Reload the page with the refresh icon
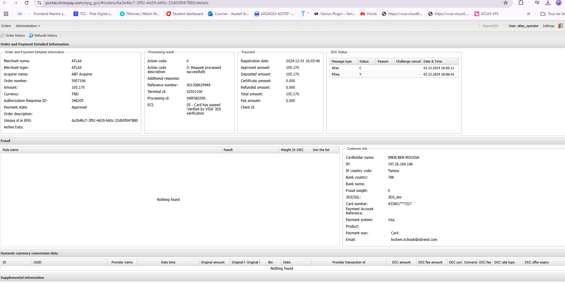 (26, 3)
